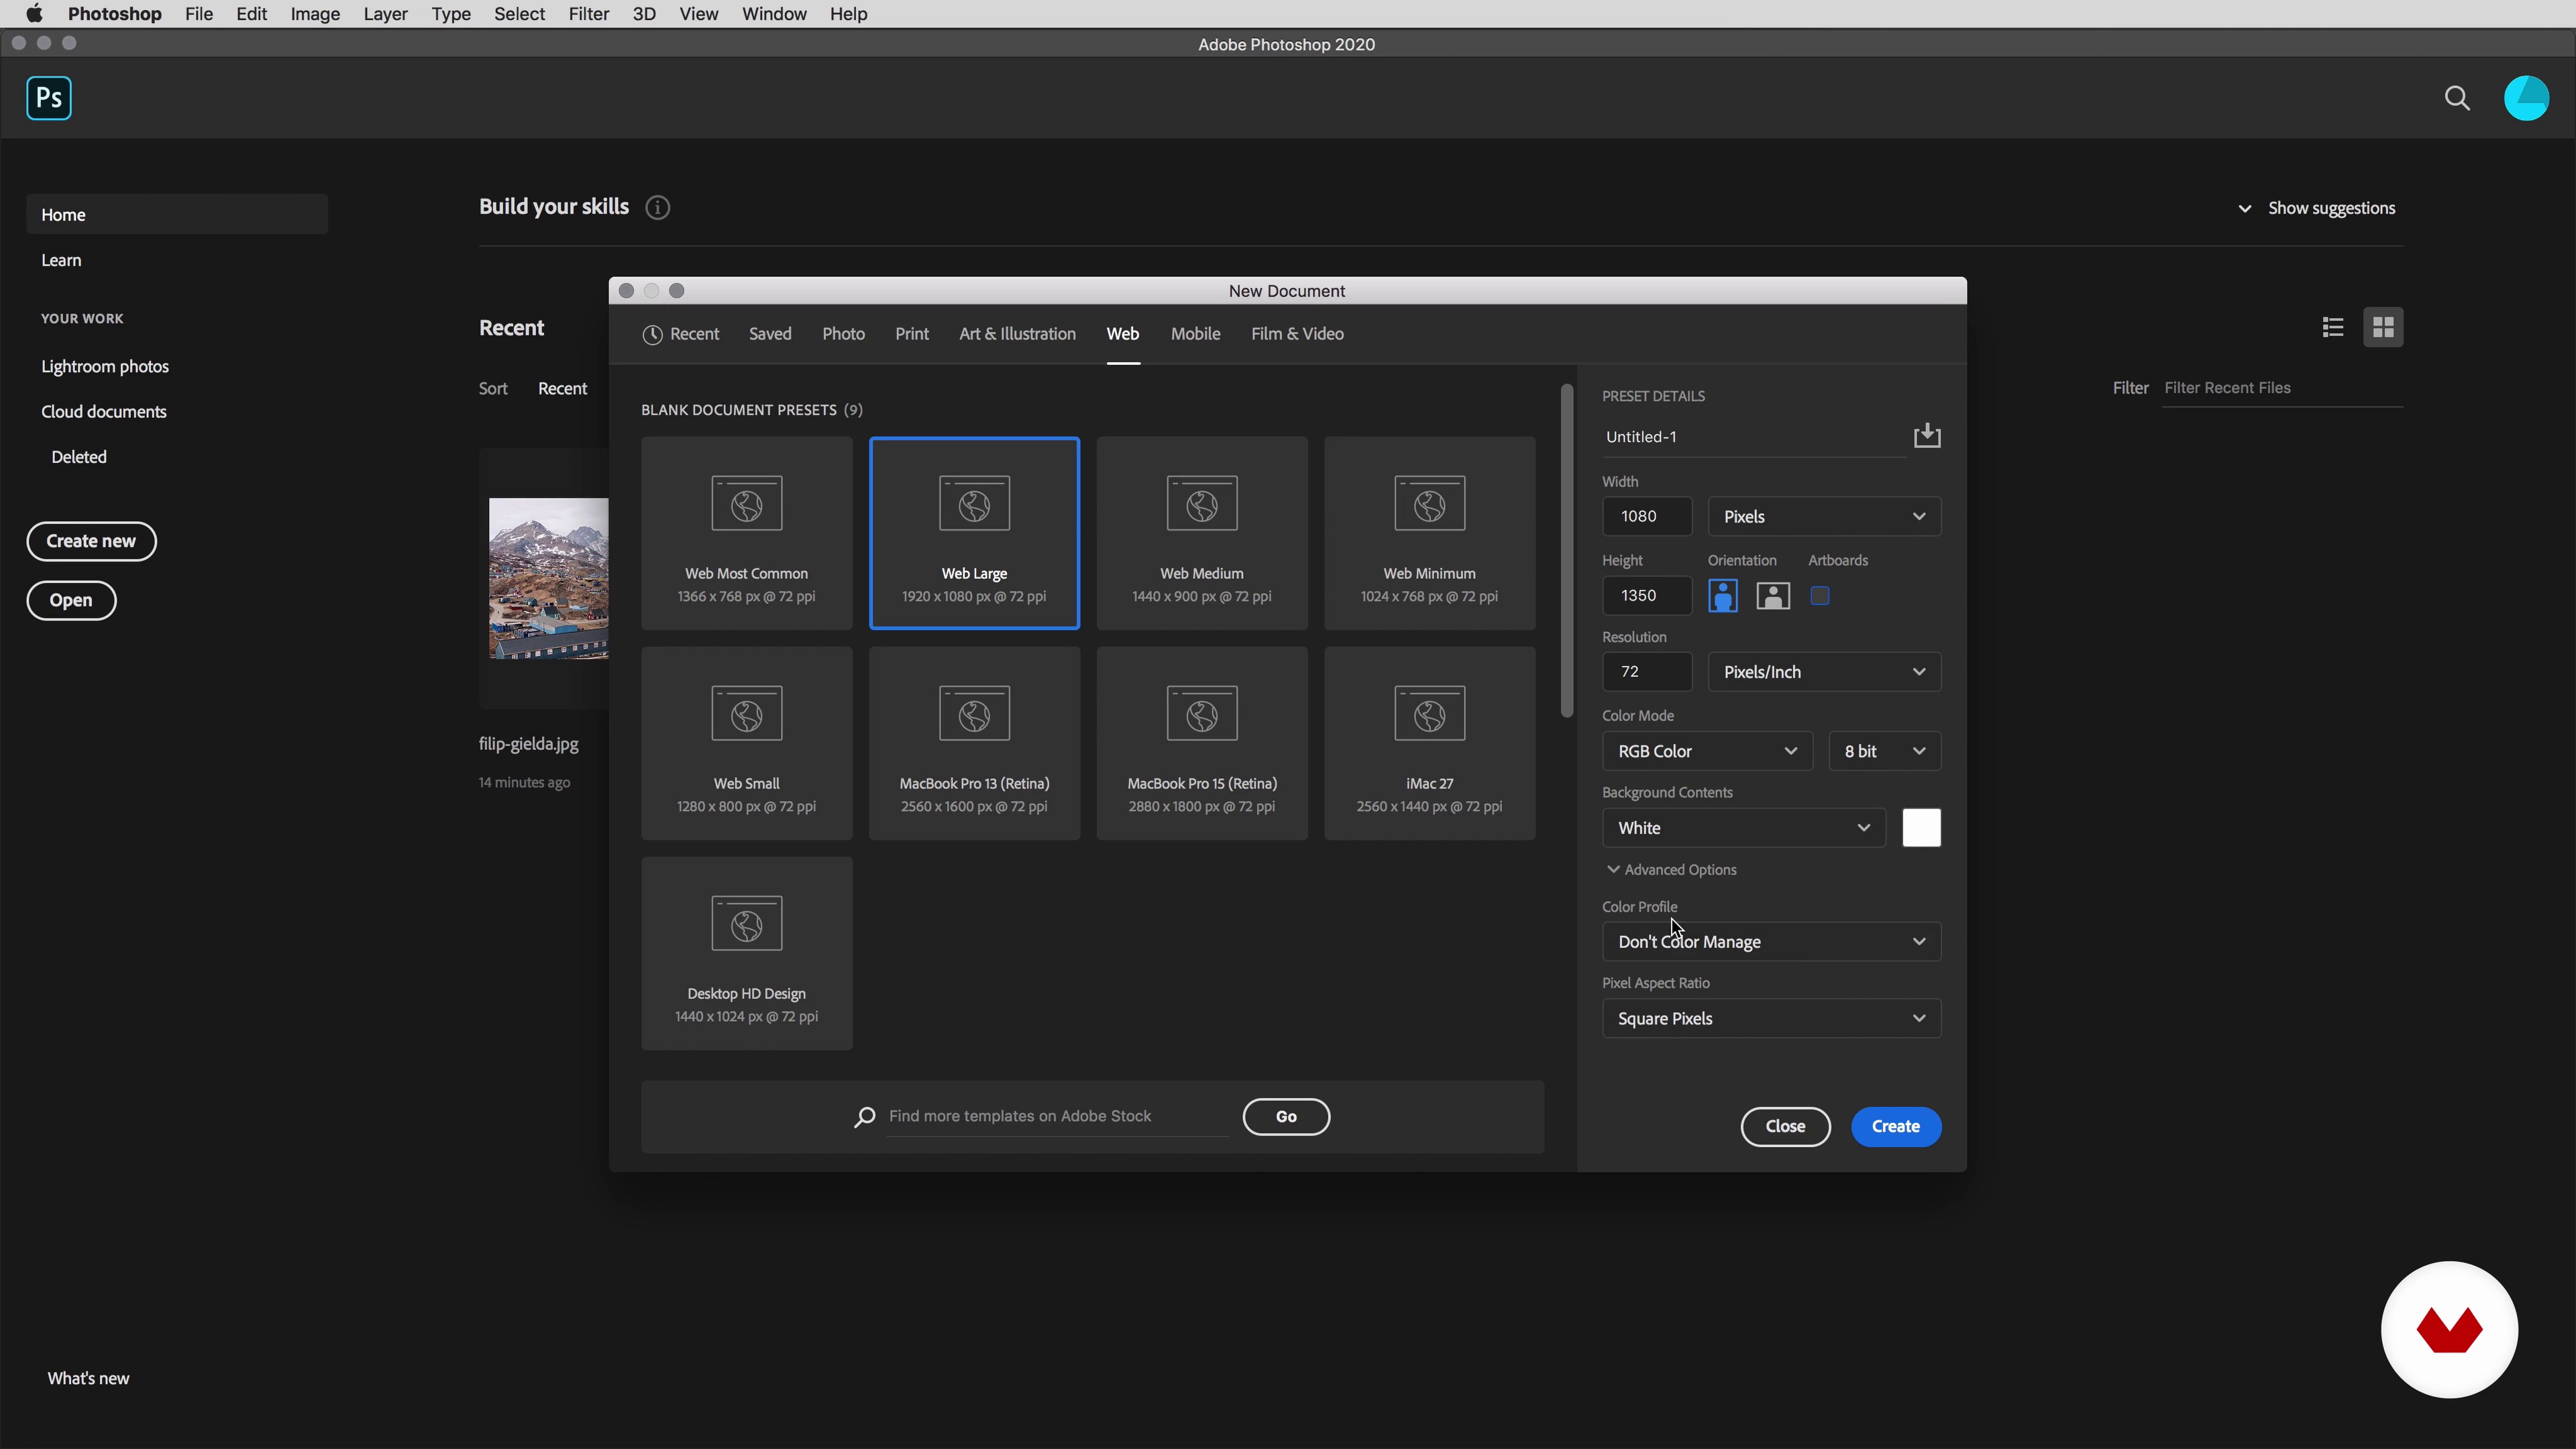Switch to the Print tab
This screenshot has height=1449, width=2576.
(x=912, y=334)
